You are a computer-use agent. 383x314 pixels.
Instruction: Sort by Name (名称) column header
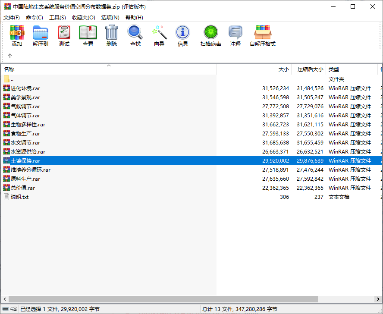tap(109, 69)
